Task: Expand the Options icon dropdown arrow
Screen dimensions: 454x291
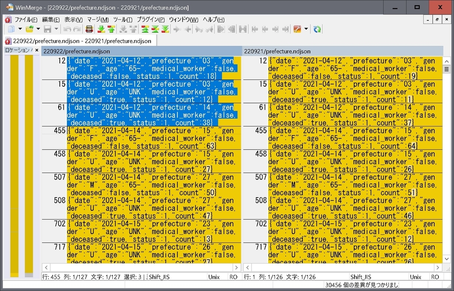Action: 306,29
